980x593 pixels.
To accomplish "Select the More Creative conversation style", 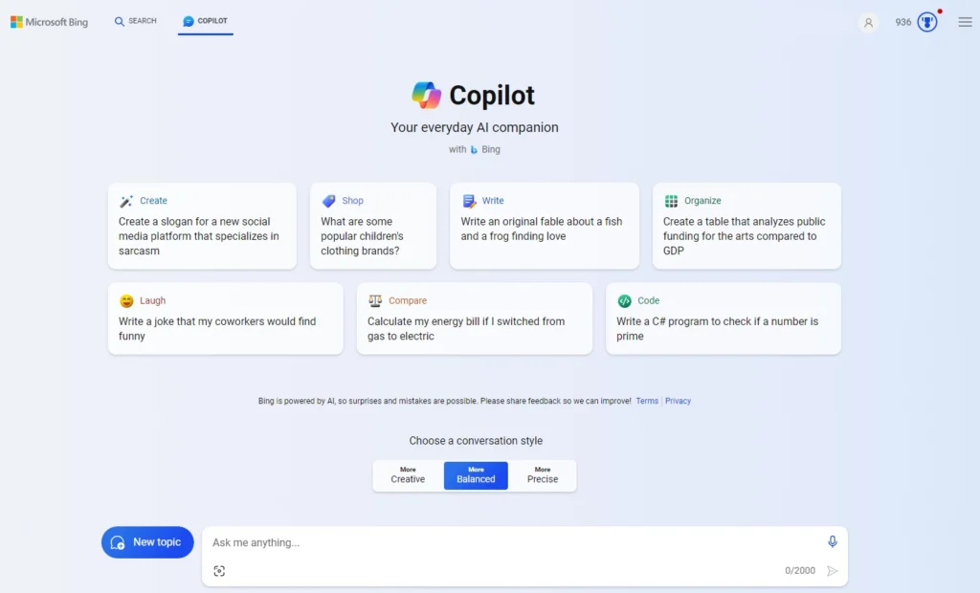I will tap(408, 475).
